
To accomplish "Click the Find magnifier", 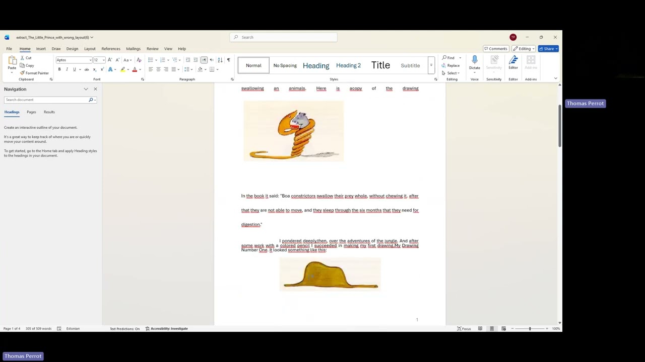I will coord(444,58).
